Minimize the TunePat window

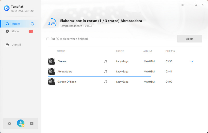(x=189, y=5)
